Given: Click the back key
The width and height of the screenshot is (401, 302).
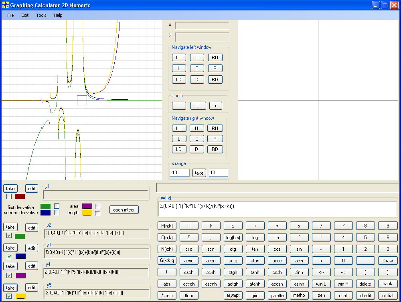Looking at the screenshot, I should pos(387,284).
